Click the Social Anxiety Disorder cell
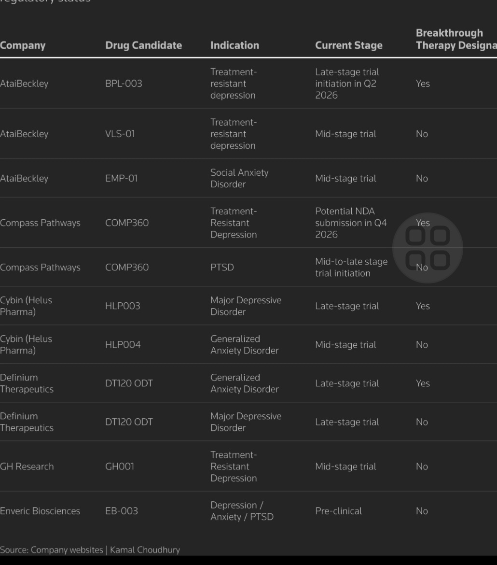This screenshot has width=497, height=565. 239,178
